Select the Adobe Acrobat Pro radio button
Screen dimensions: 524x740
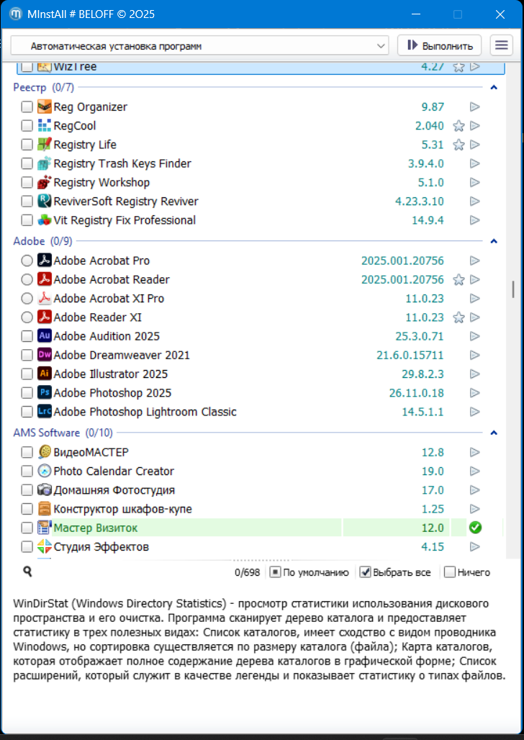pyautogui.click(x=27, y=261)
